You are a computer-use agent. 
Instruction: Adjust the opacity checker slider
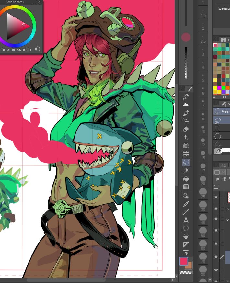(x=186, y=62)
